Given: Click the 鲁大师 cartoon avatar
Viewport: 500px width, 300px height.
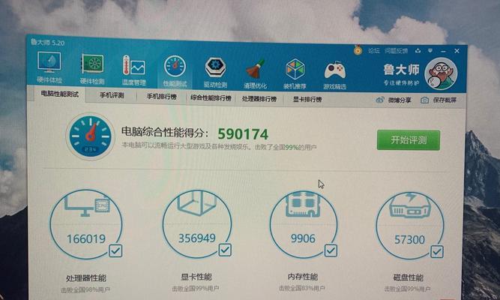Looking at the screenshot, I should point(441,73).
